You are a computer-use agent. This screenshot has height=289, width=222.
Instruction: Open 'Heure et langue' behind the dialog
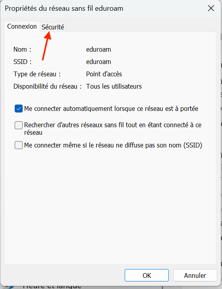(x=52, y=287)
